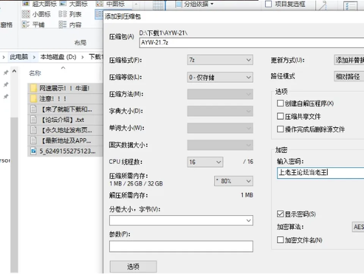Image resolution: width=364 pixels, height=274 pixels.
Task: Open the 80% memory usage dropdown
Action: pyautogui.click(x=234, y=181)
